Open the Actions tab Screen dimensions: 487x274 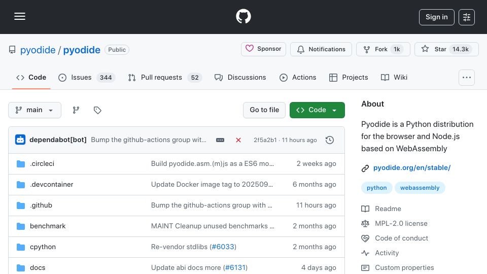(x=298, y=77)
